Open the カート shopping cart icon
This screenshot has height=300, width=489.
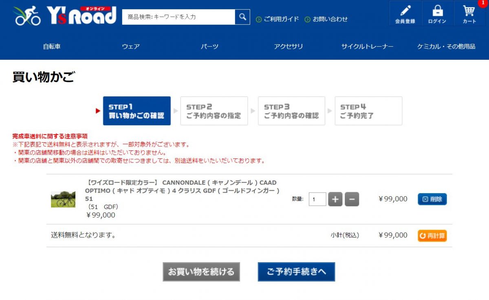pos(469,14)
